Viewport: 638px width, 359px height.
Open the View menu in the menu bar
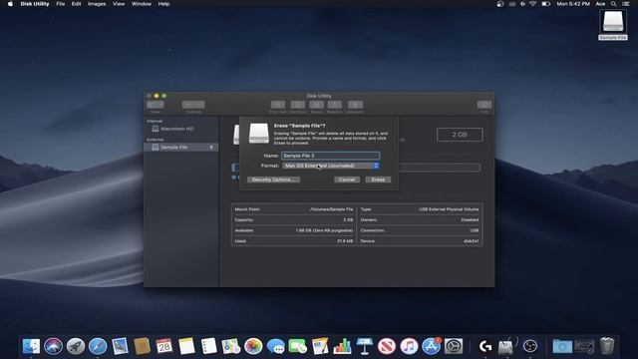point(119,4)
